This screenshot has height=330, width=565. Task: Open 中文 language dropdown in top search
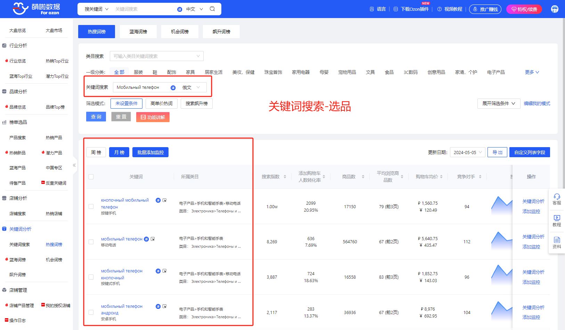pos(195,9)
